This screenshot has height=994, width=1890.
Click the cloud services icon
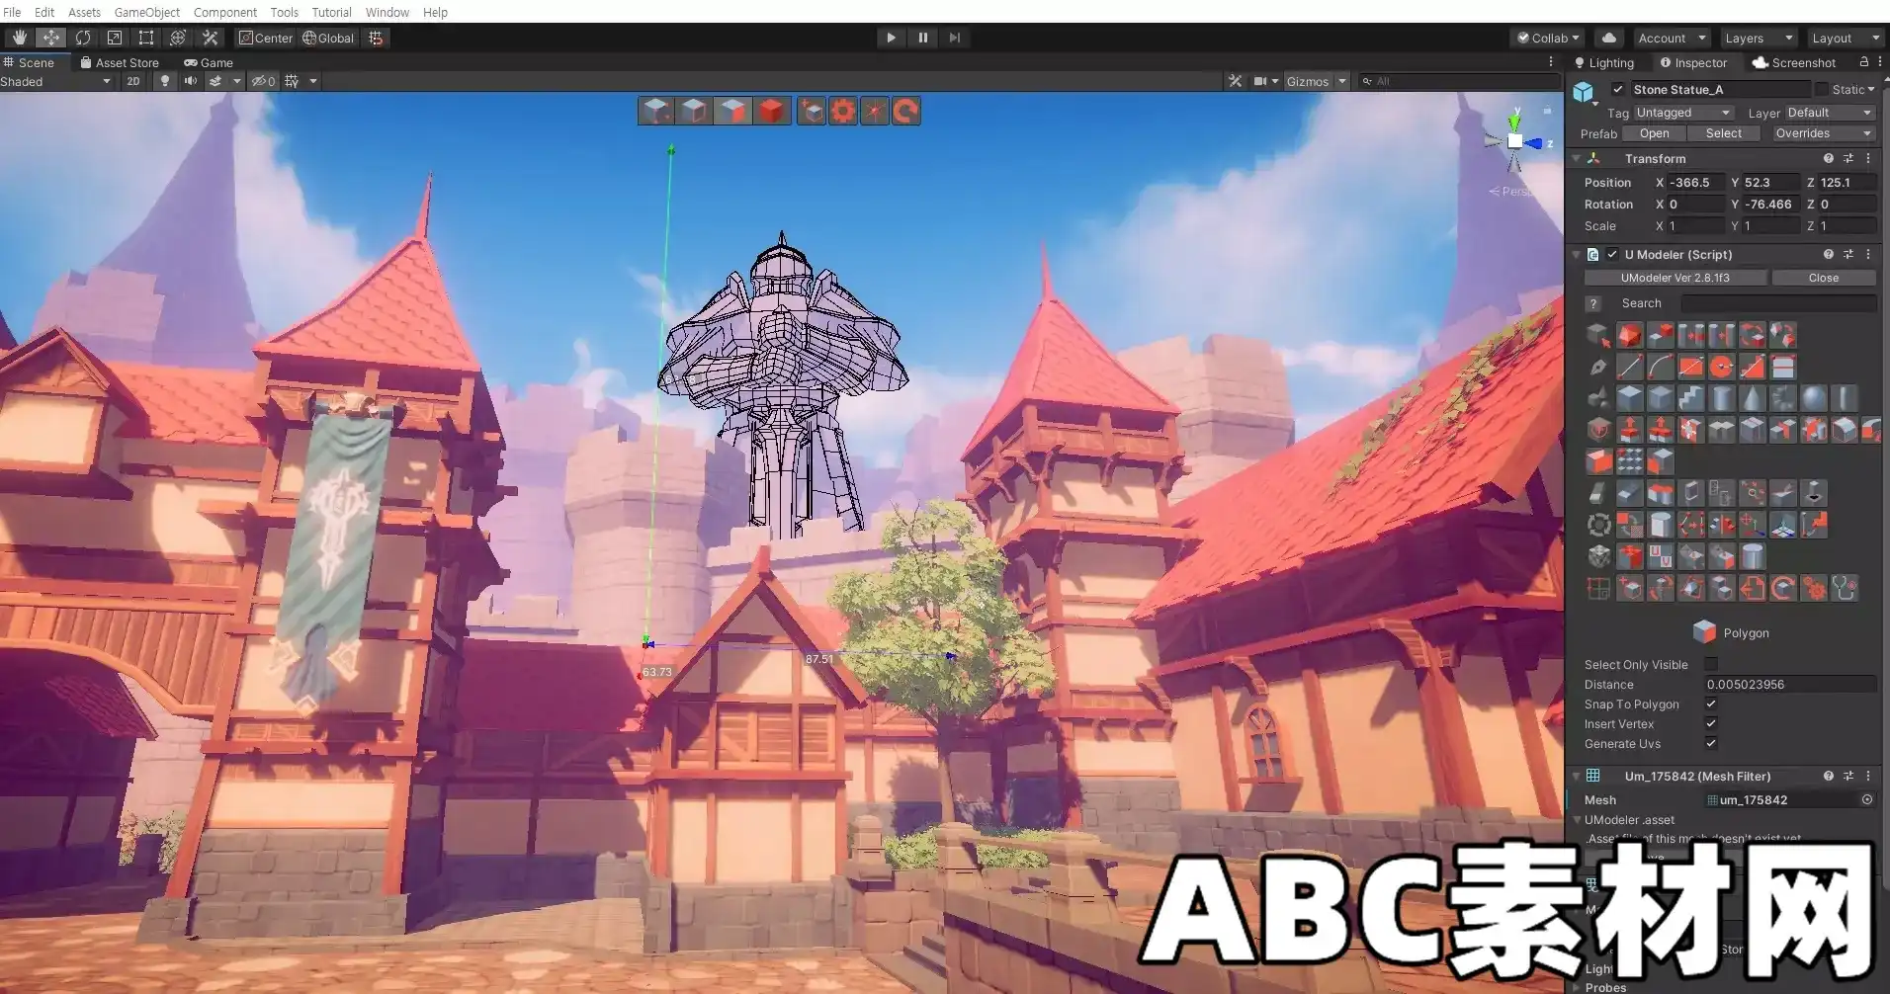click(x=1609, y=38)
